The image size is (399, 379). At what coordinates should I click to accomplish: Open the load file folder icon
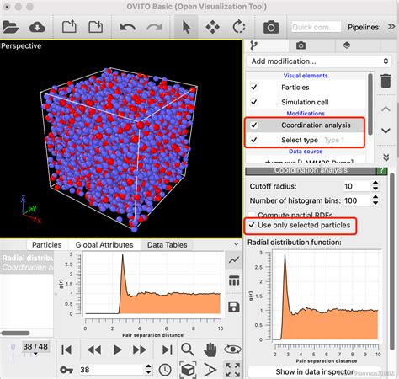tap(10, 27)
